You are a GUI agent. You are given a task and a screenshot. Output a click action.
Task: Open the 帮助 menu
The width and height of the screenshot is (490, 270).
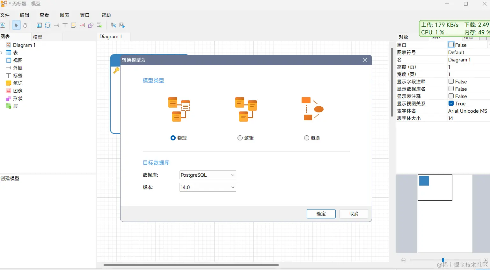(x=106, y=15)
